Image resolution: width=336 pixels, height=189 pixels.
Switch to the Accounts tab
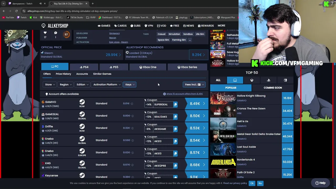[x=82, y=74]
